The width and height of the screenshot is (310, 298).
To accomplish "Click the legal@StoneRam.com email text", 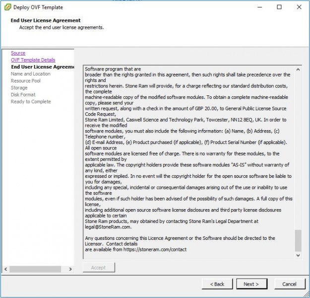I will tap(108, 227).
